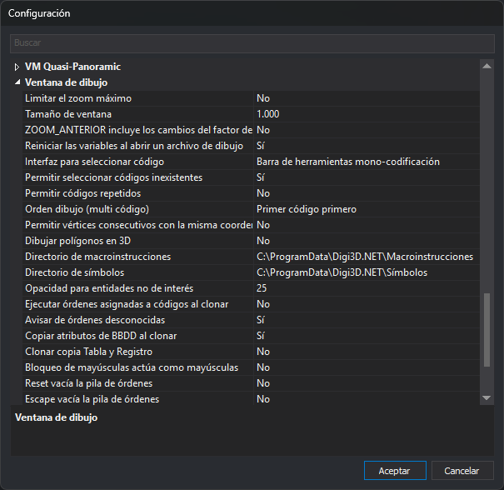Select 'Permitir vértices consecutivos' property label
Screen dimensions: 504x490
pos(138,225)
